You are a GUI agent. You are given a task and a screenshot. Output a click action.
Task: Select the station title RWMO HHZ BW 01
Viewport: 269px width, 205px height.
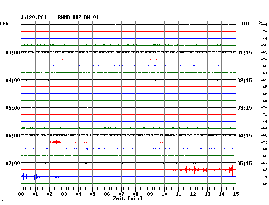pos(78,17)
